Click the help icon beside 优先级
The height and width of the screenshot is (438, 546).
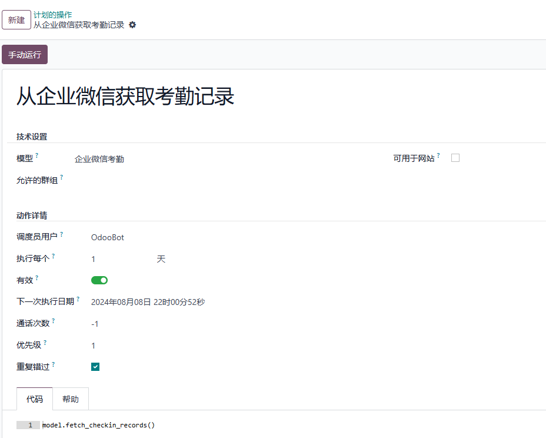[x=45, y=343]
